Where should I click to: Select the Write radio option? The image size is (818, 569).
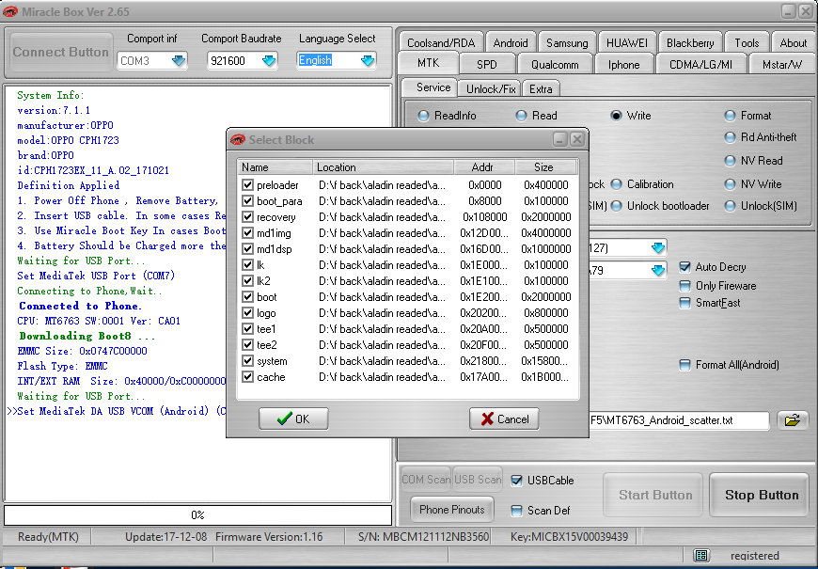[x=616, y=116]
